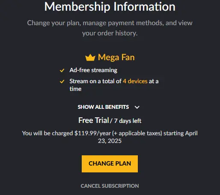
Task: Click the word "time" under devices benefit
Action: 75,89
